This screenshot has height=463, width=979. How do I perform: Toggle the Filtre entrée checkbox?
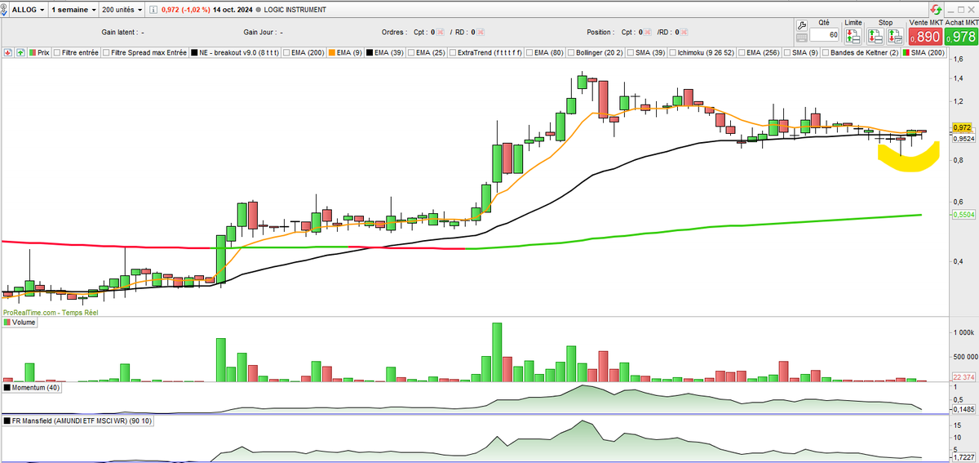(x=57, y=52)
